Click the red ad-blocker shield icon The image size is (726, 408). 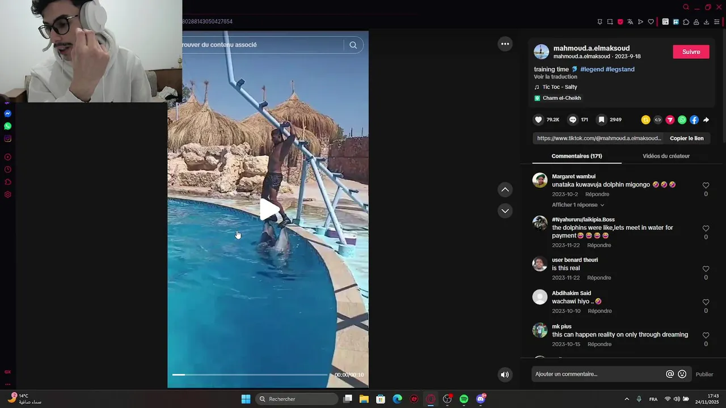point(620,22)
